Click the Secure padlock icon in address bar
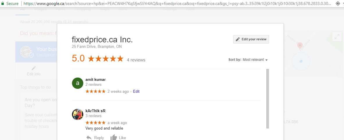The image size is (344, 140). coord(3,3)
